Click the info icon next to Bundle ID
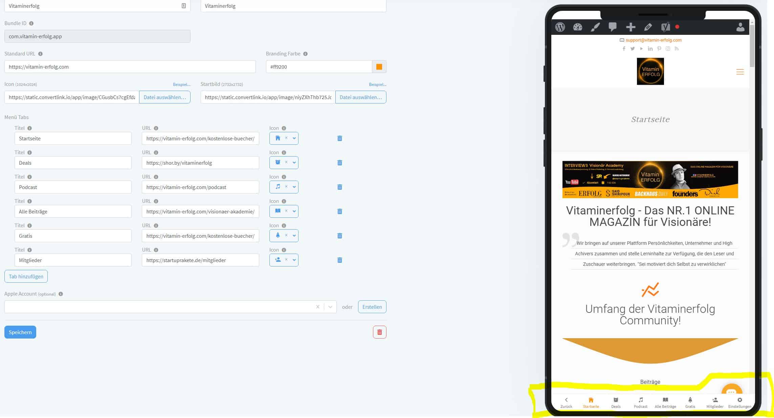The width and height of the screenshot is (774, 418). click(31, 23)
